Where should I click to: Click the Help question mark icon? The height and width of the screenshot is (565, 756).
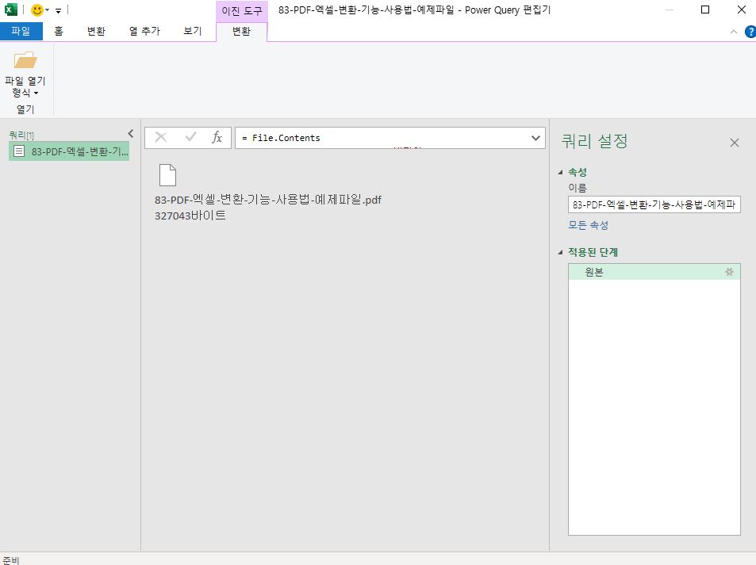[x=749, y=32]
